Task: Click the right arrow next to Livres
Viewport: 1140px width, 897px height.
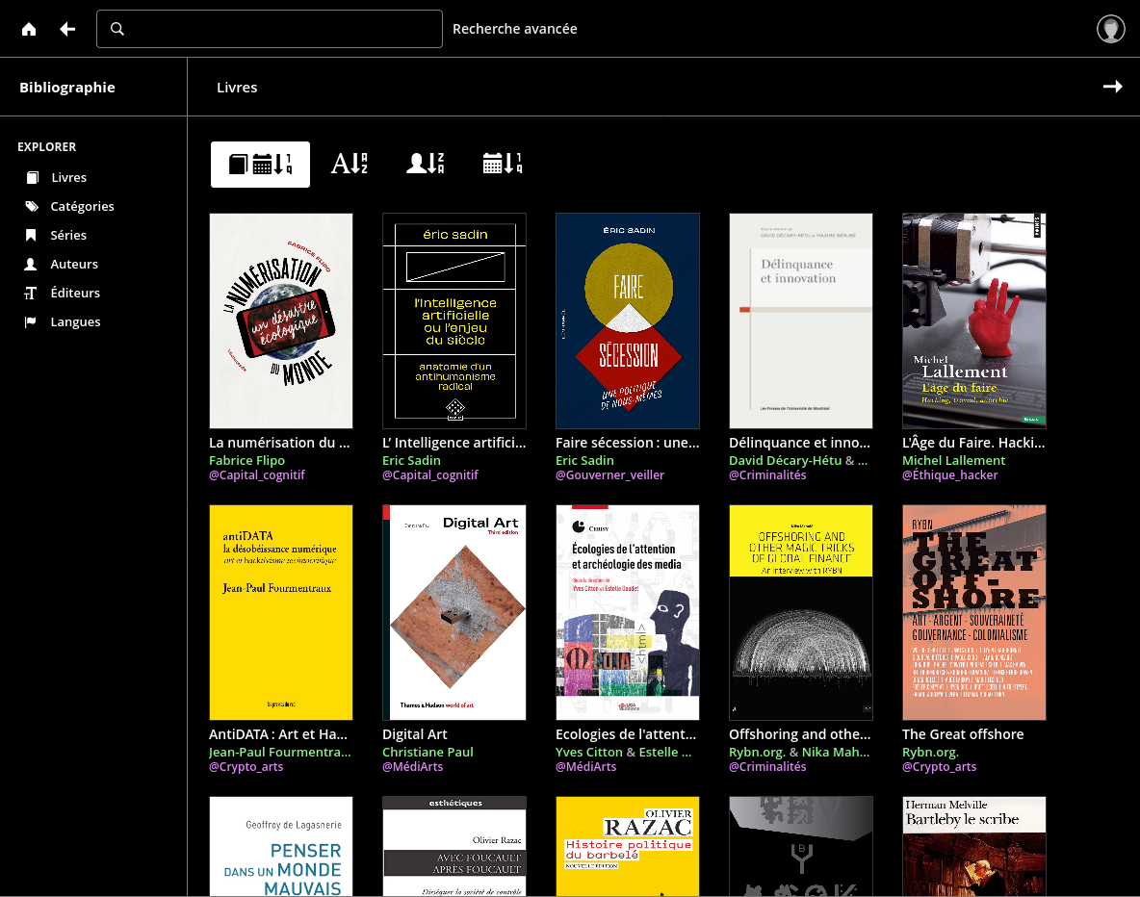Action: point(1112,88)
